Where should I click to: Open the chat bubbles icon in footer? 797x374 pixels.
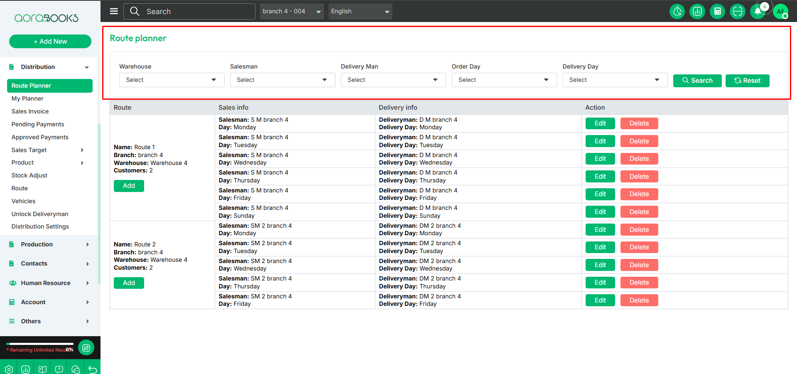pyautogui.click(x=76, y=369)
